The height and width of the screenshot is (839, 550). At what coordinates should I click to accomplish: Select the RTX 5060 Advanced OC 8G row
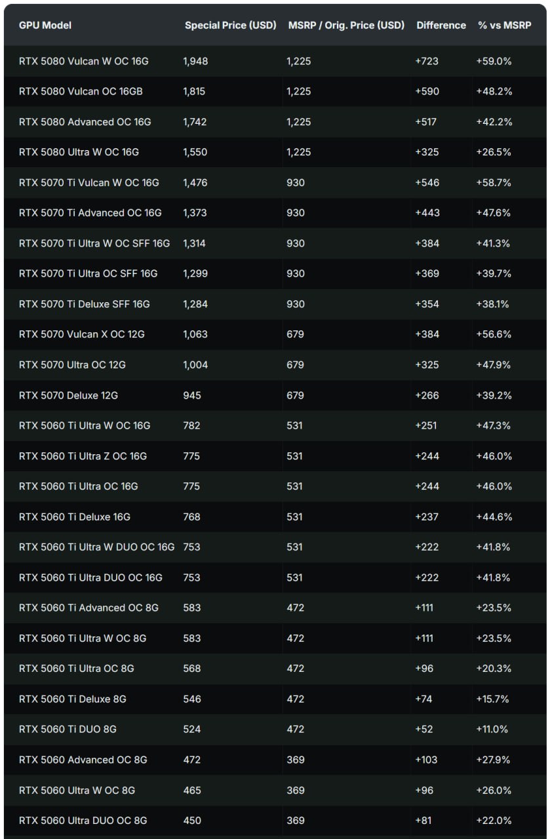[275, 760]
